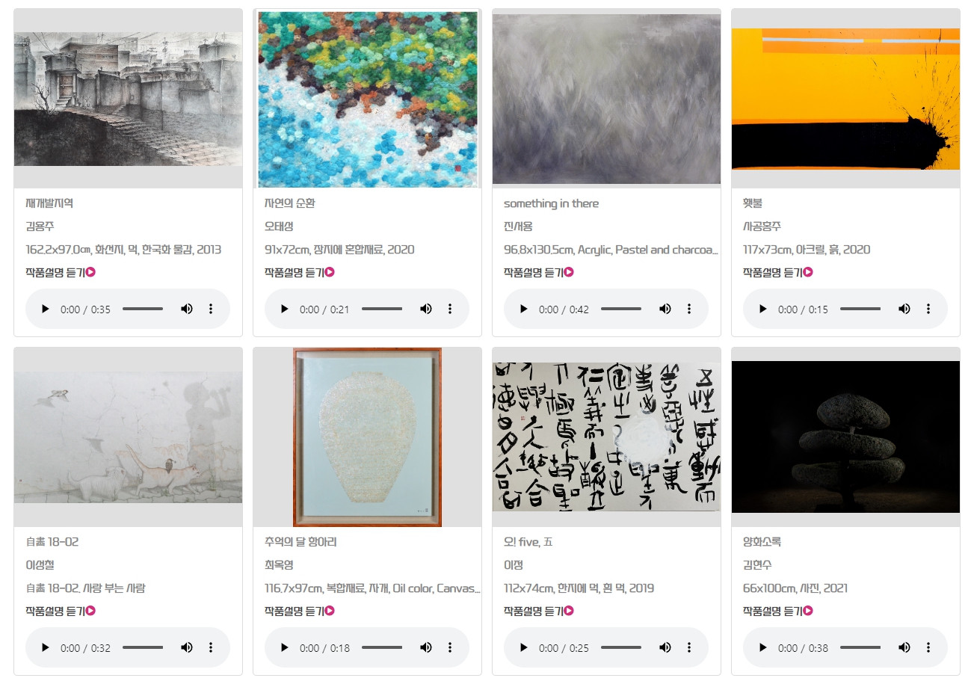Play audio for 오! five, 五 artwork
974x684 pixels.
point(524,647)
